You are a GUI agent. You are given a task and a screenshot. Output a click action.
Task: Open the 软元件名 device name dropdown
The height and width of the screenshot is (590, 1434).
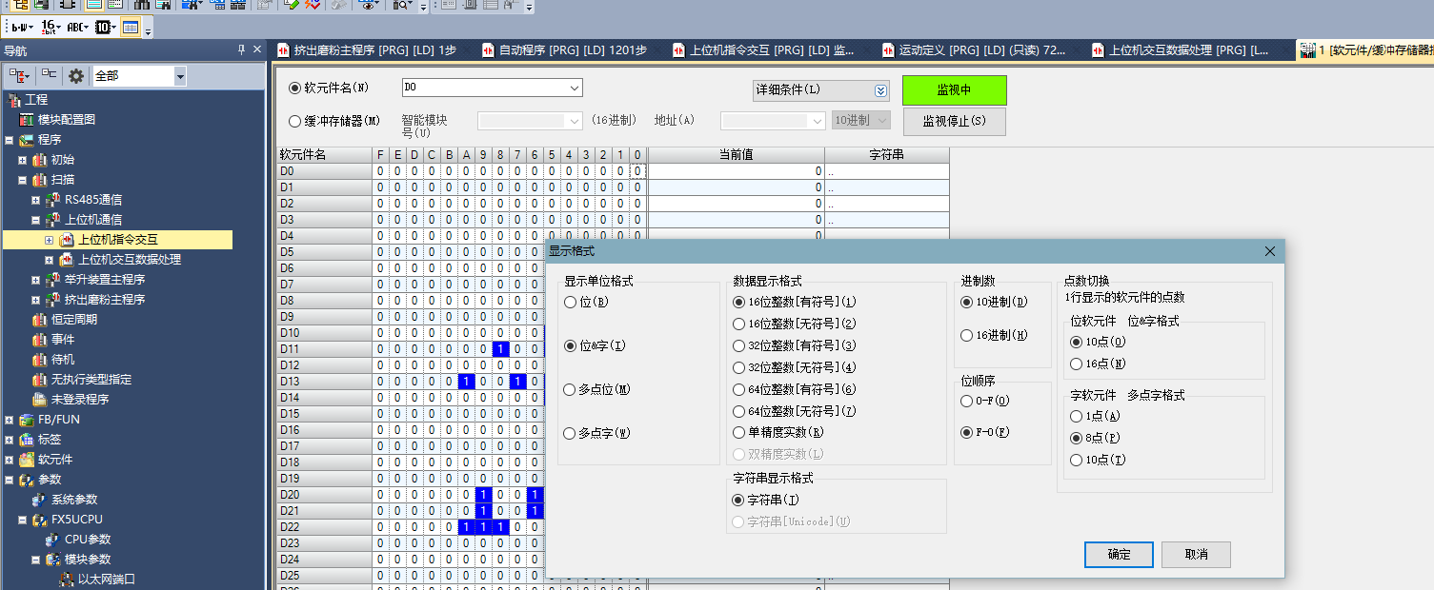pos(574,88)
